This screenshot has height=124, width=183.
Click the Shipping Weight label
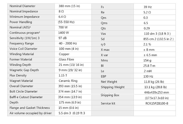pos(113,87)
